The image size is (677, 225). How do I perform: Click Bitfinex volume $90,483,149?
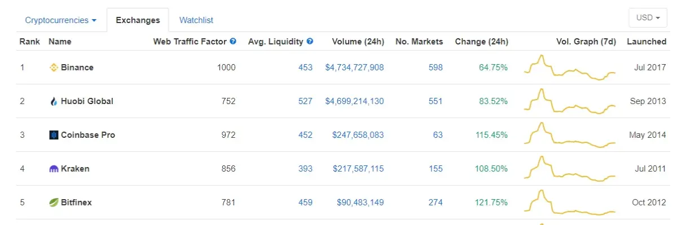coord(361,202)
